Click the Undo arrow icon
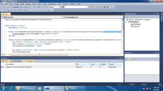The width and height of the screenshot is (163, 91). click(x=30, y=7)
